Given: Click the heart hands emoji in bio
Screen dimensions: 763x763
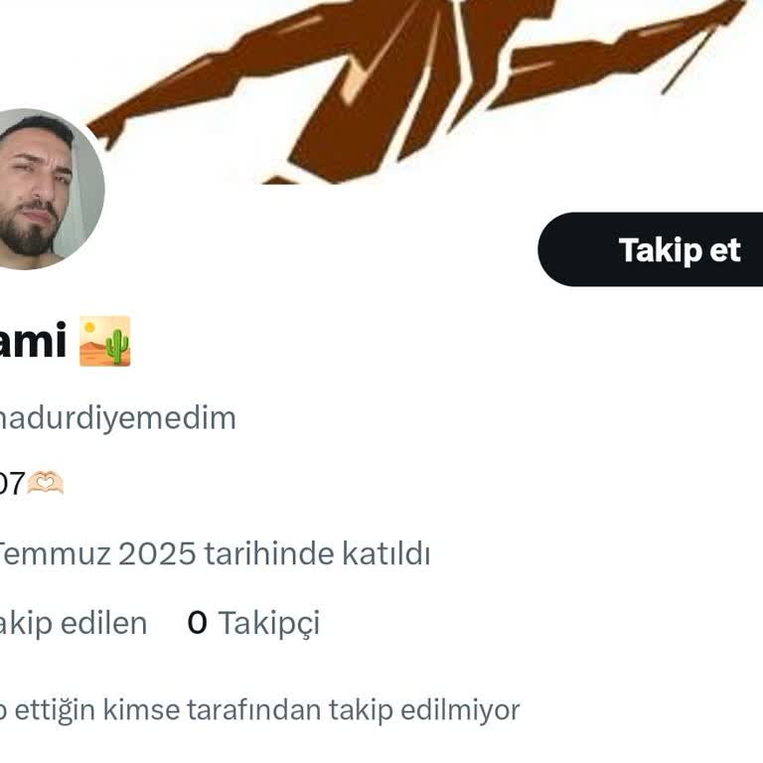Looking at the screenshot, I should pyautogui.click(x=46, y=483).
